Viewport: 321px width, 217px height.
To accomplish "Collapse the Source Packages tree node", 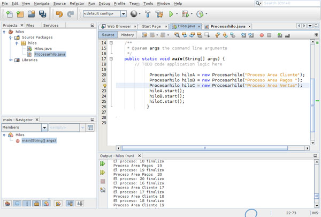I will click(x=11, y=38).
